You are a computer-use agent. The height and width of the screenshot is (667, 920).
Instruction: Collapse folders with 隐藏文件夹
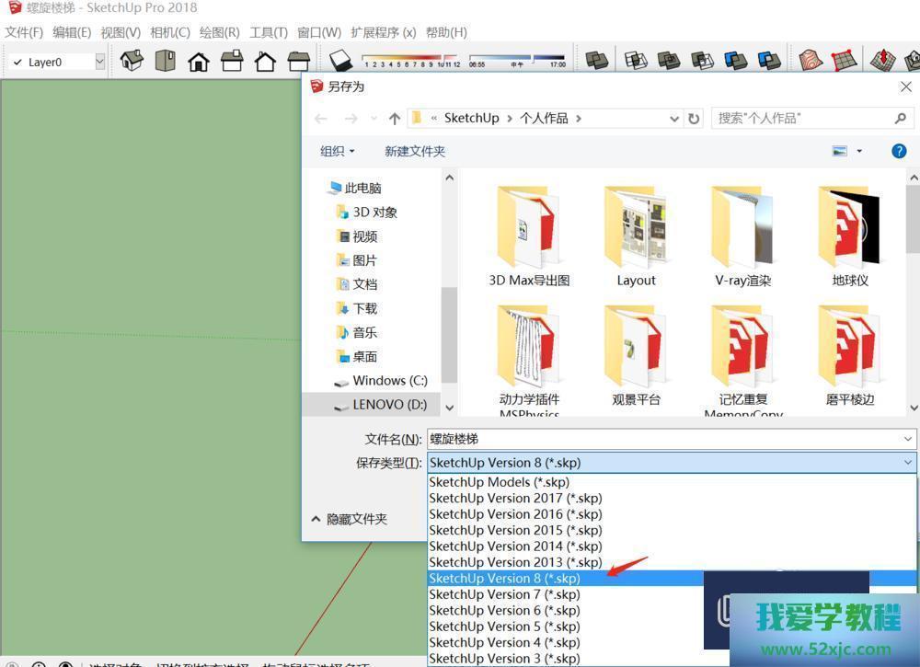(x=350, y=519)
